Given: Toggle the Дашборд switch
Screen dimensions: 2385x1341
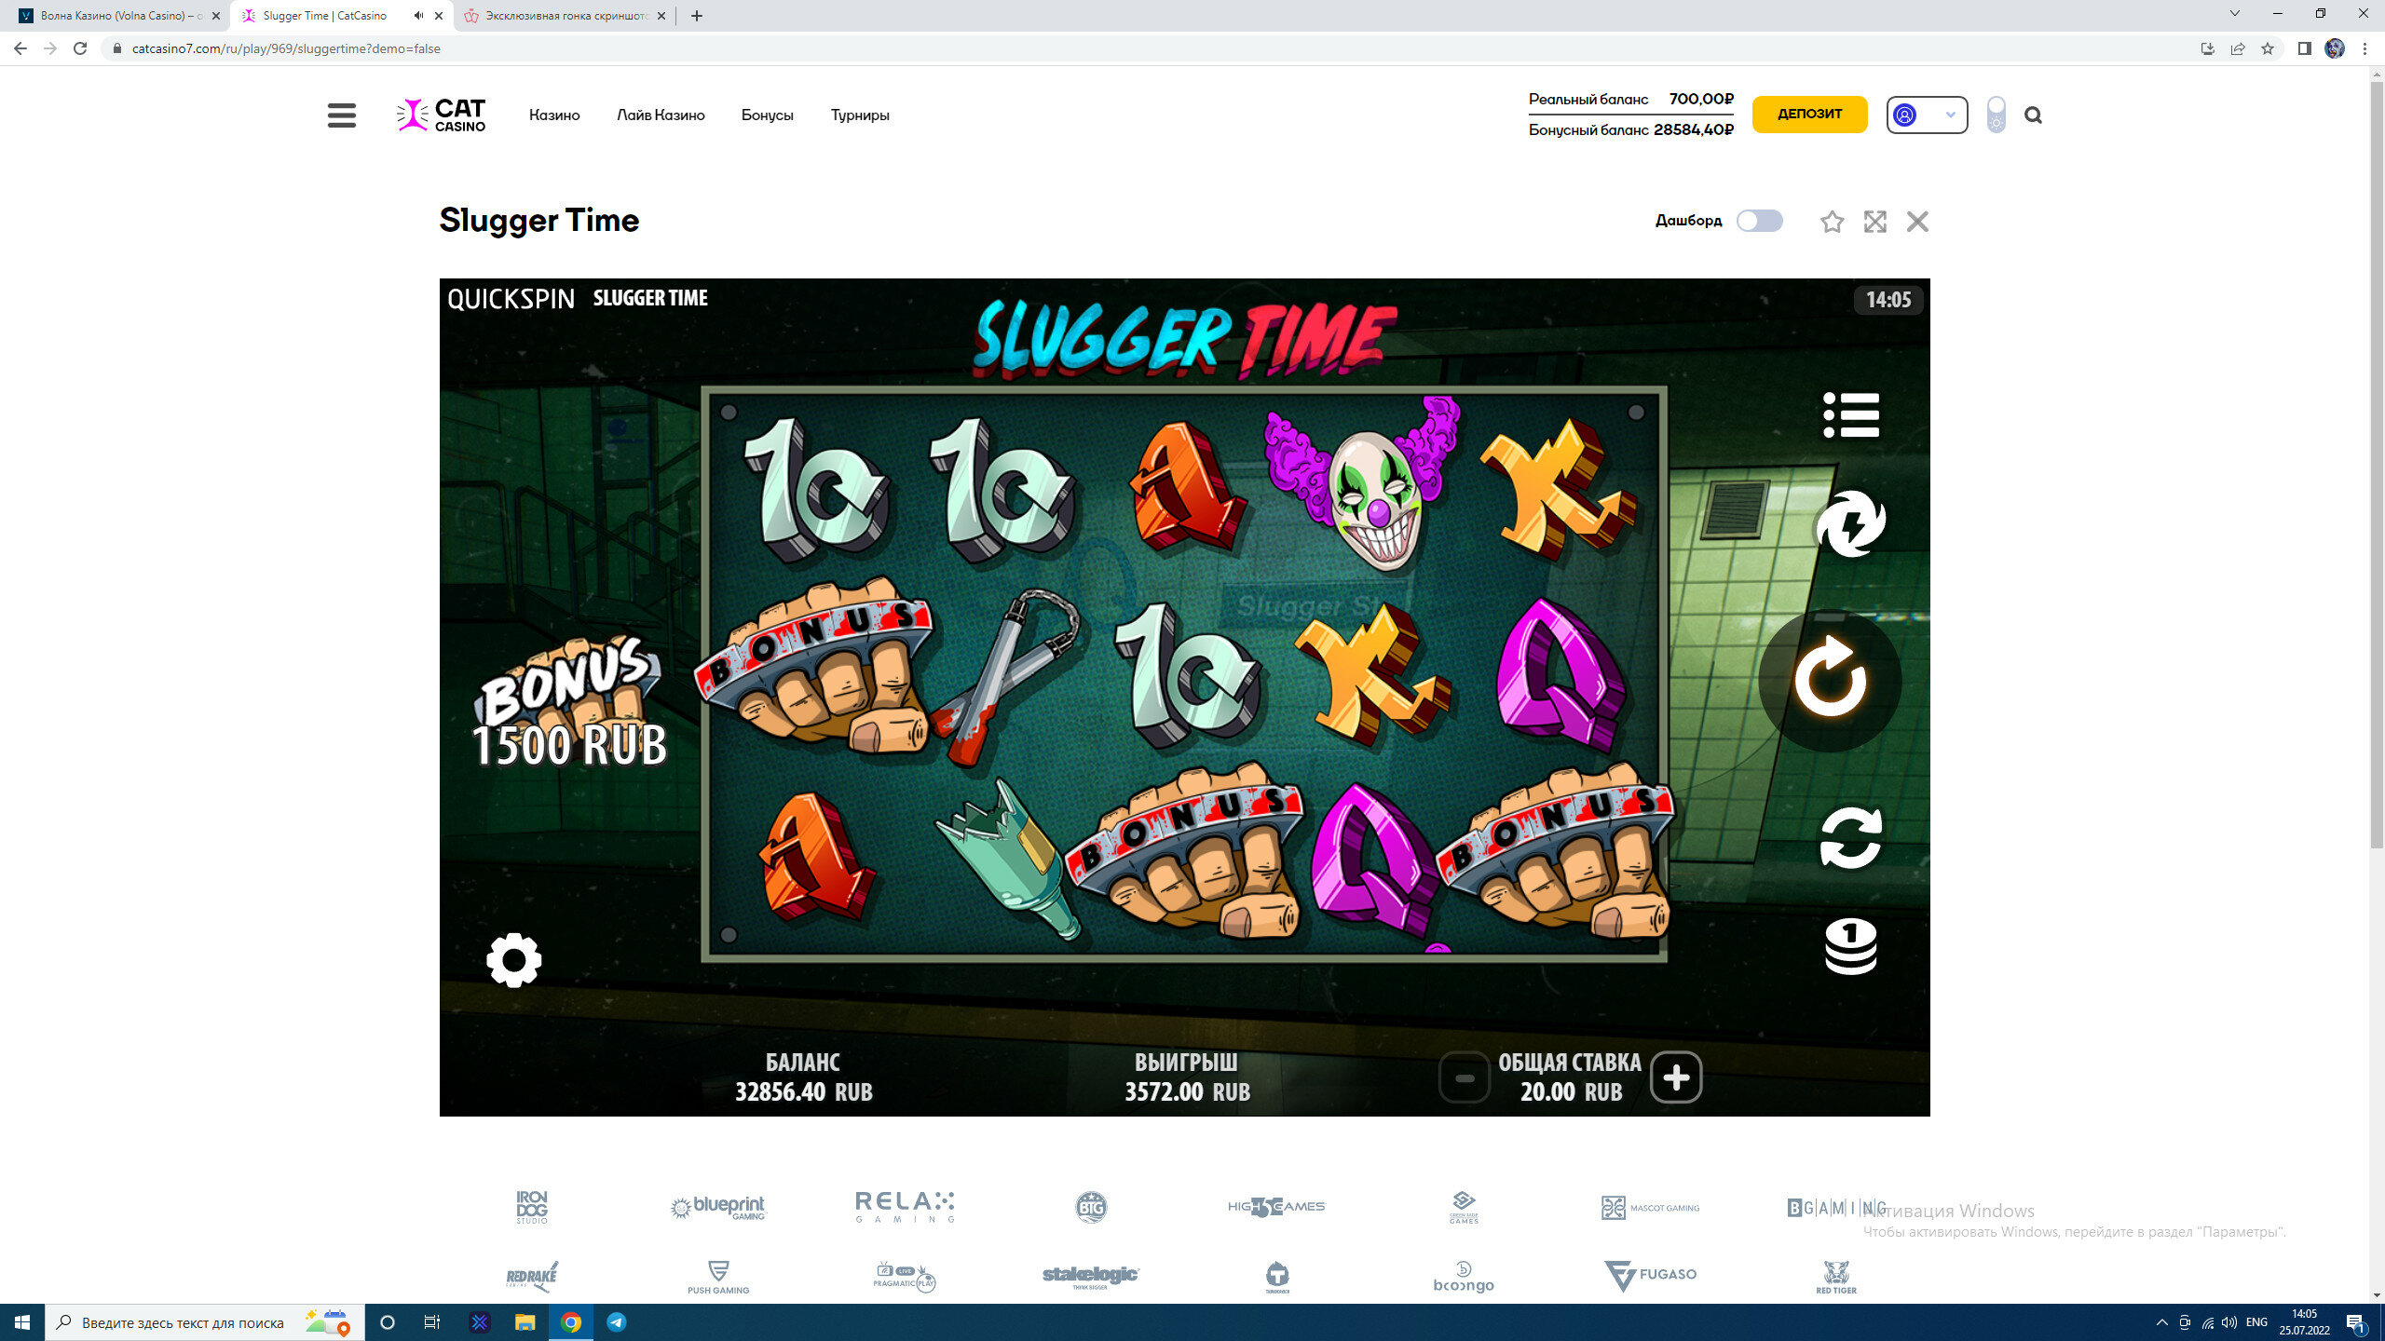Looking at the screenshot, I should [1759, 221].
